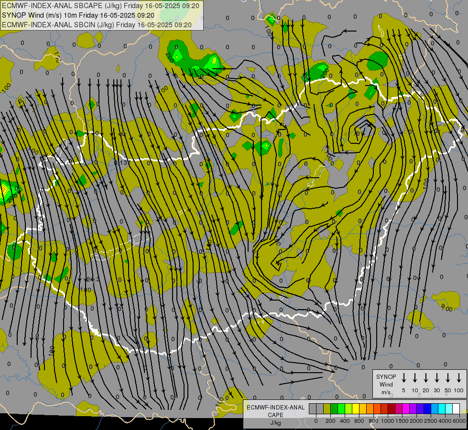
Task: Select the red swatch left of 1000 tick
Action: point(384,408)
